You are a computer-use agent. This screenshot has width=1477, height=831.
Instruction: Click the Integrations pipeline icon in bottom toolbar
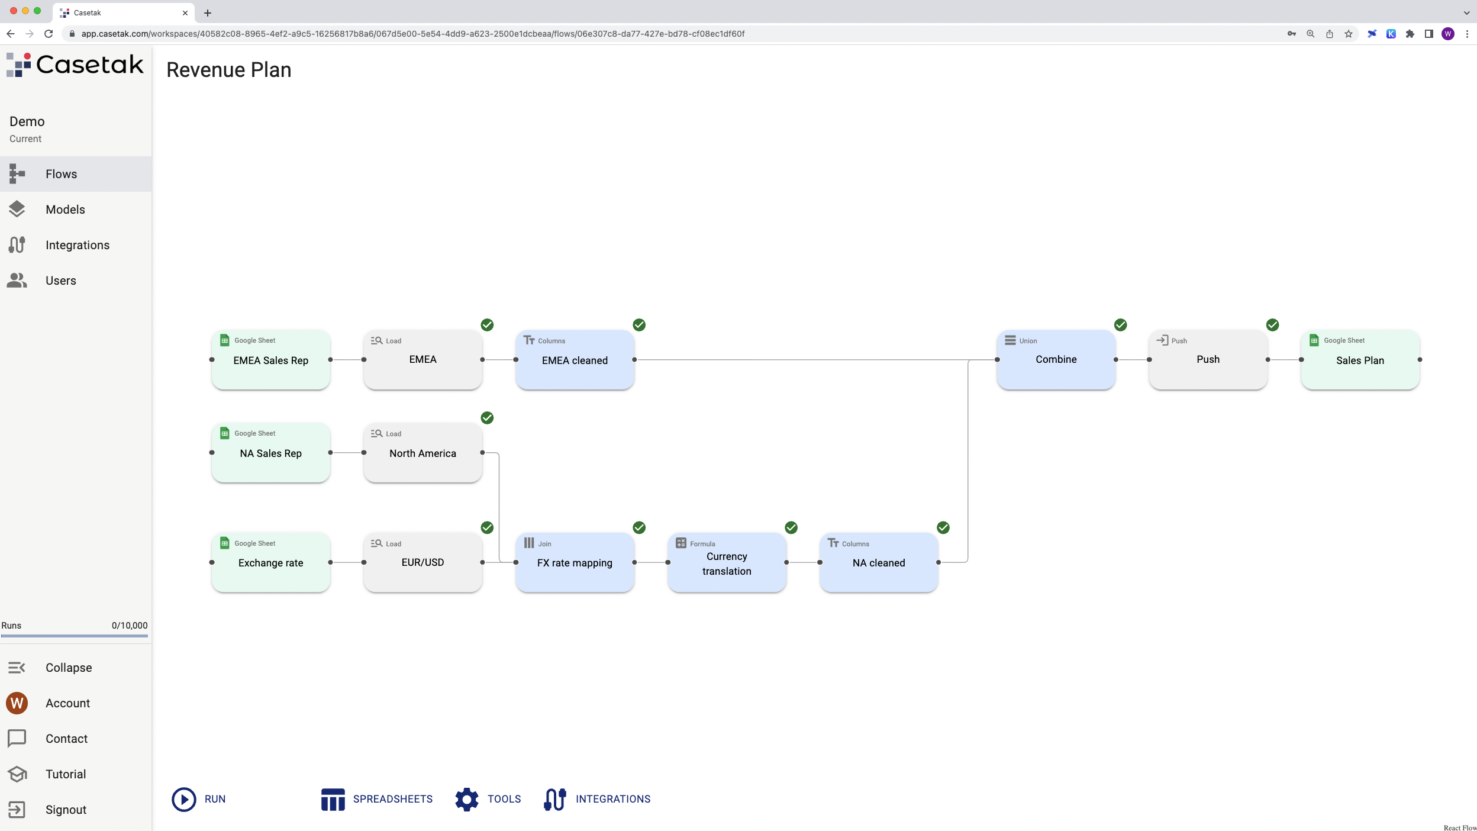point(555,799)
